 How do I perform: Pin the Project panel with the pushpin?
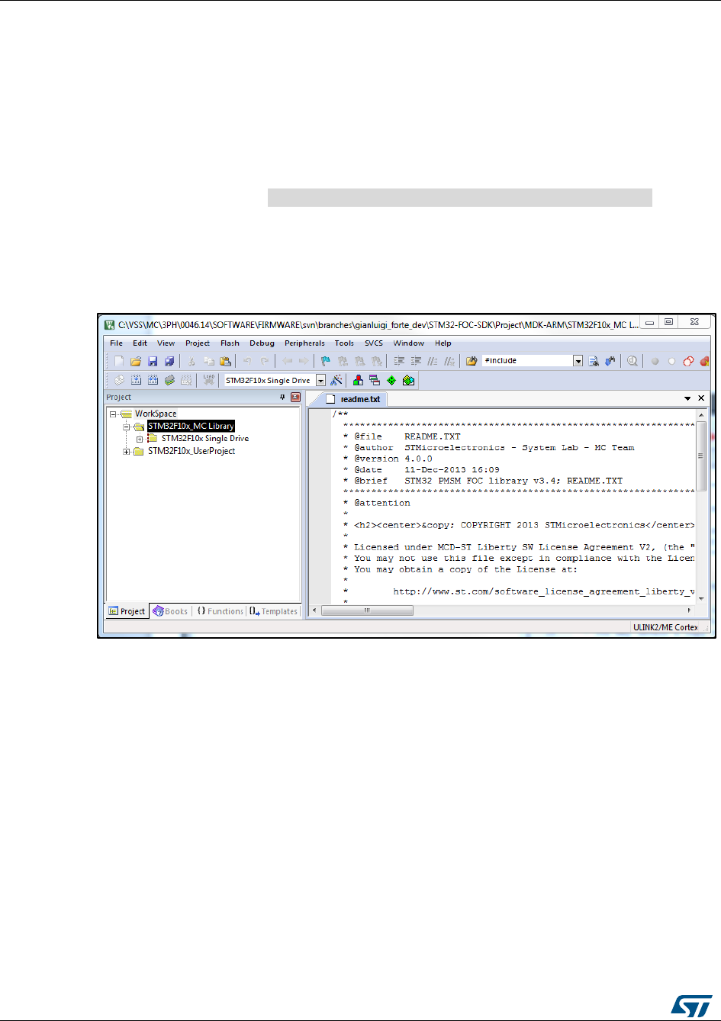pos(282,398)
